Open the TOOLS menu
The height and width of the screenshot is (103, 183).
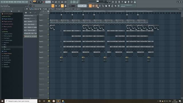(x=23, y=2)
